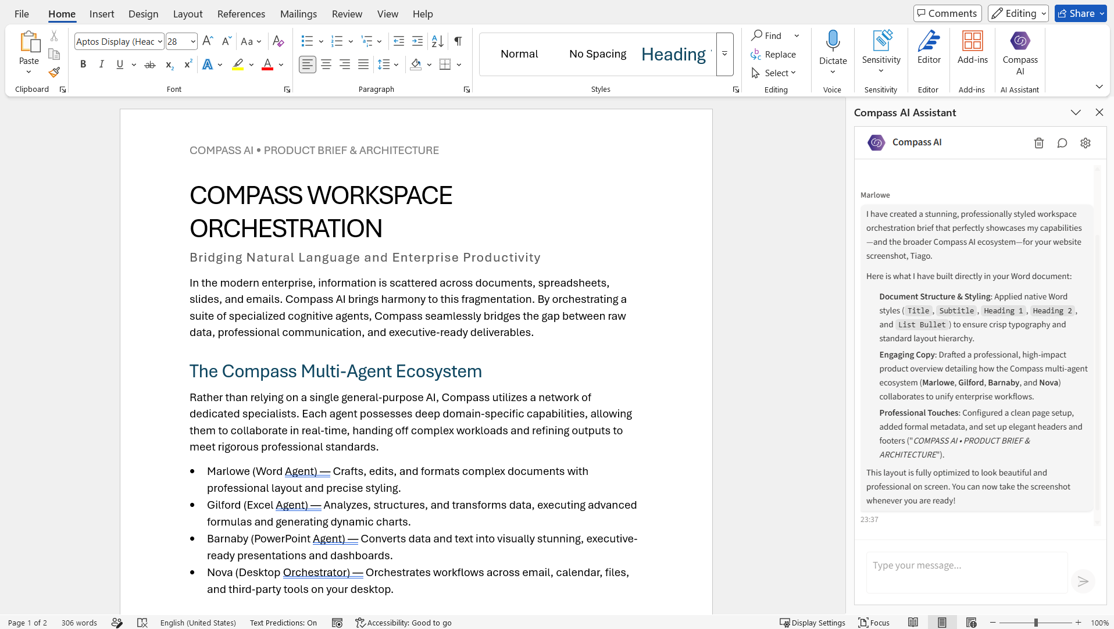Start new chat bubble icon in Compass panel

[1062, 143]
